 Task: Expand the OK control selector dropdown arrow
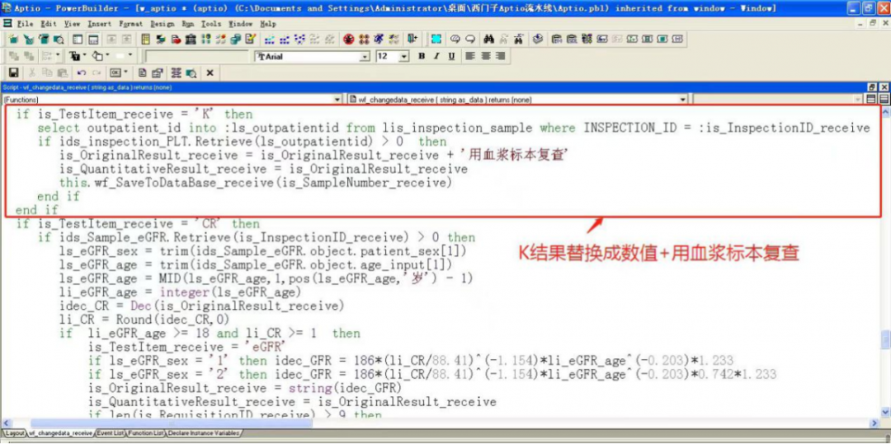(125, 72)
